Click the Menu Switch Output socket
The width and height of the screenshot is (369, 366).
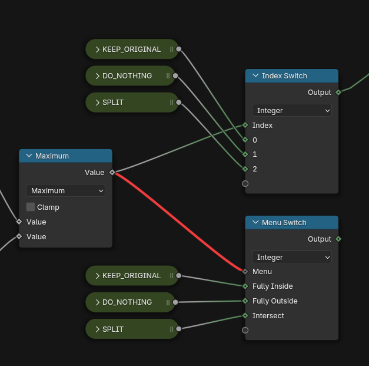pos(338,239)
